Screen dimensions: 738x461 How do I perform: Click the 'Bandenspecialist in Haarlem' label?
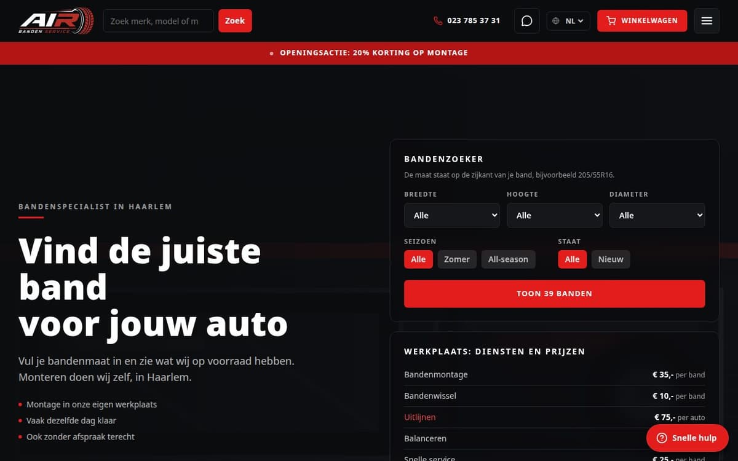click(x=95, y=207)
